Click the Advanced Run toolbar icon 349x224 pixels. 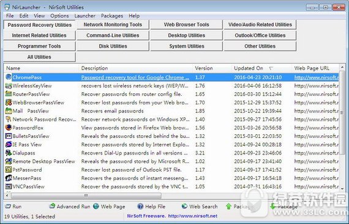pyautogui.click(x=52, y=206)
